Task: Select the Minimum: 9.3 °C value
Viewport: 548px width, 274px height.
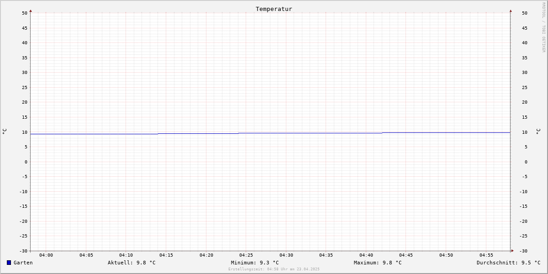Action: 255,263
